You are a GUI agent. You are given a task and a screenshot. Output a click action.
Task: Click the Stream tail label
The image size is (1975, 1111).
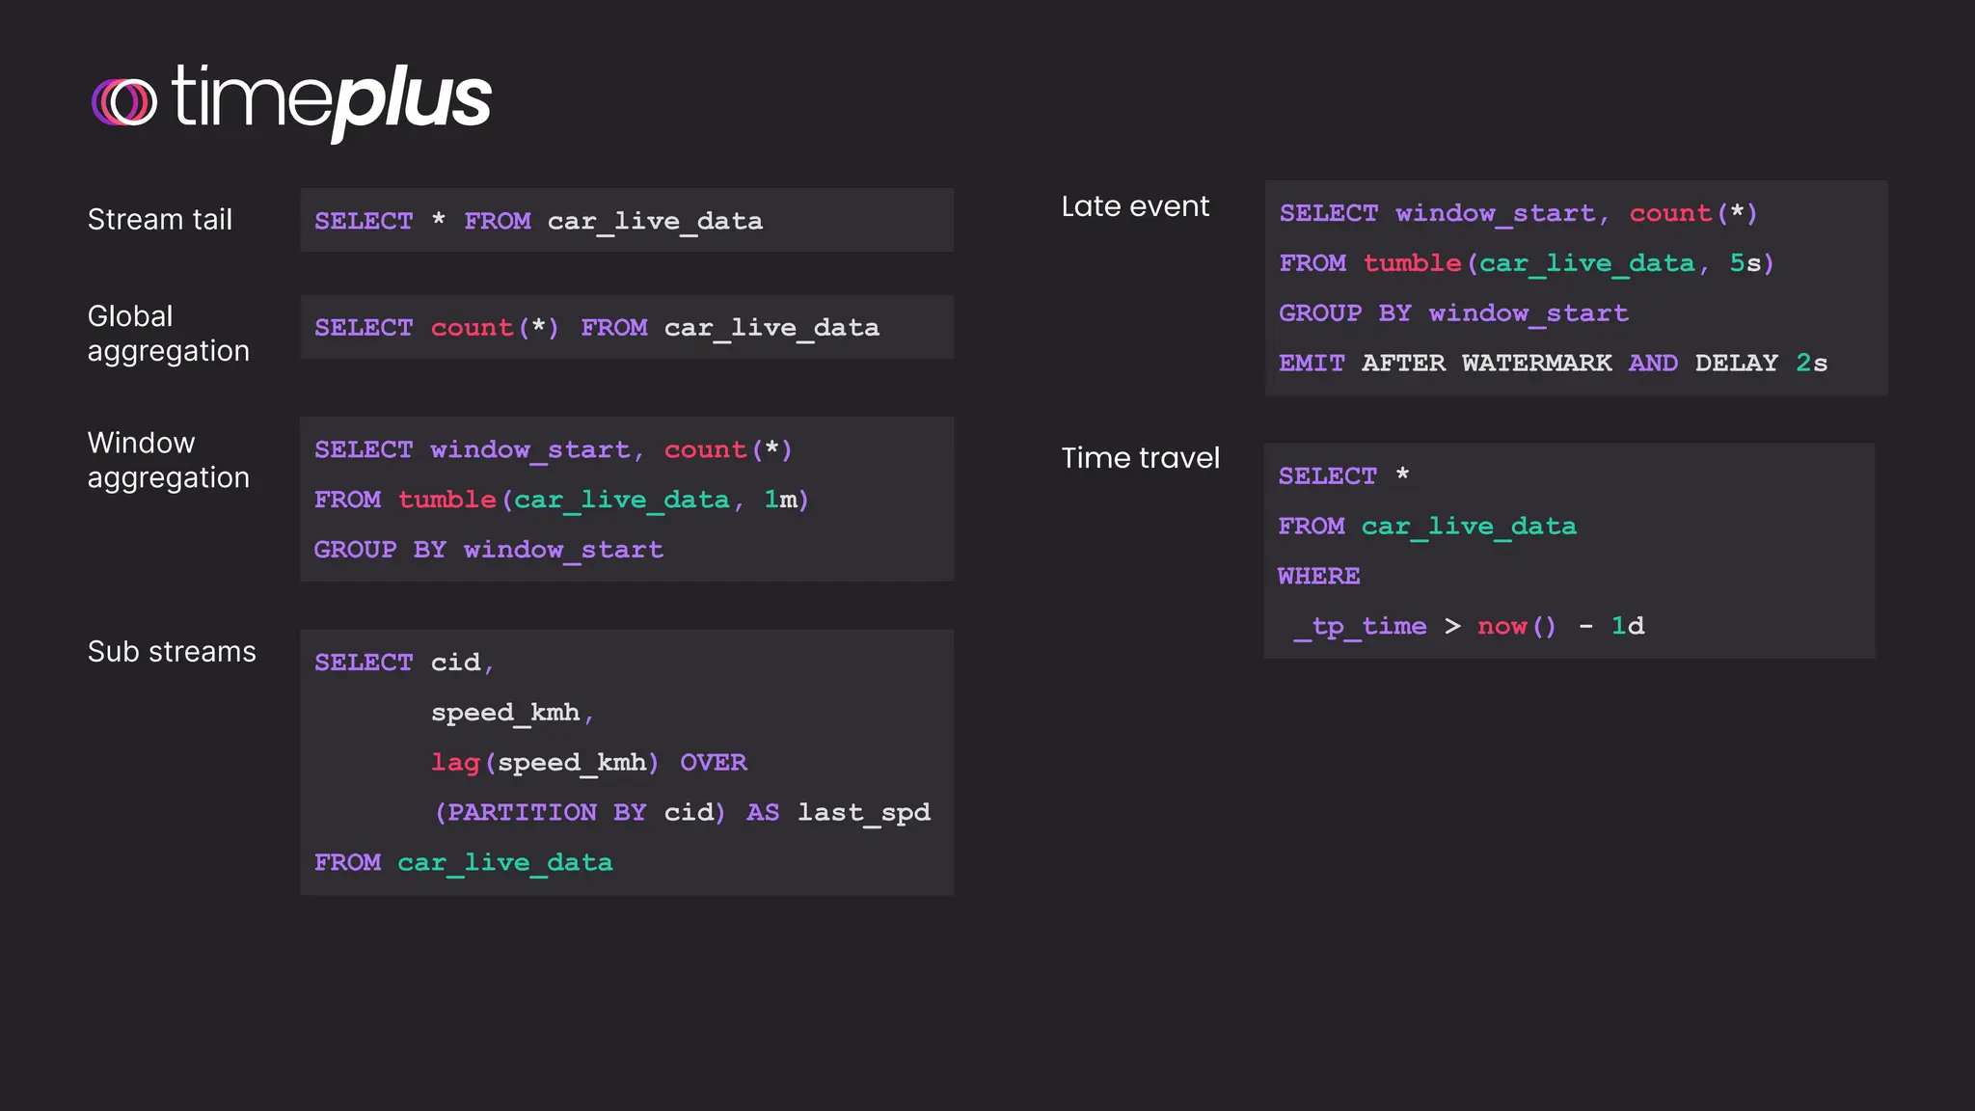tap(160, 220)
